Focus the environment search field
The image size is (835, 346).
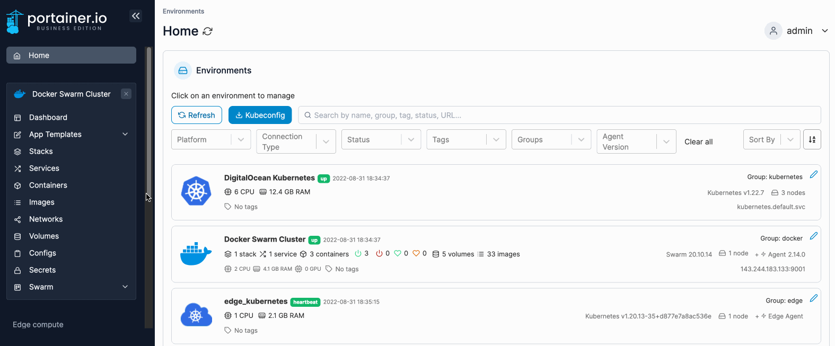[x=559, y=115]
